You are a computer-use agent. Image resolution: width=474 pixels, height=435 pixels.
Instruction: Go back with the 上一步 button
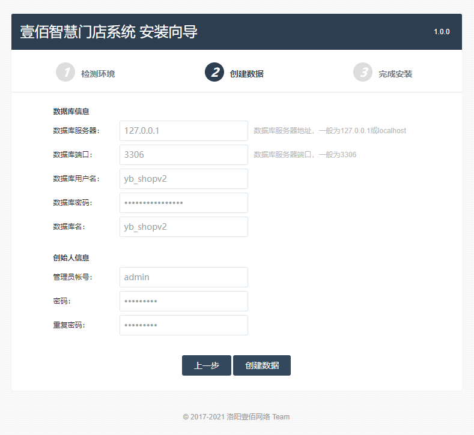tap(207, 365)
